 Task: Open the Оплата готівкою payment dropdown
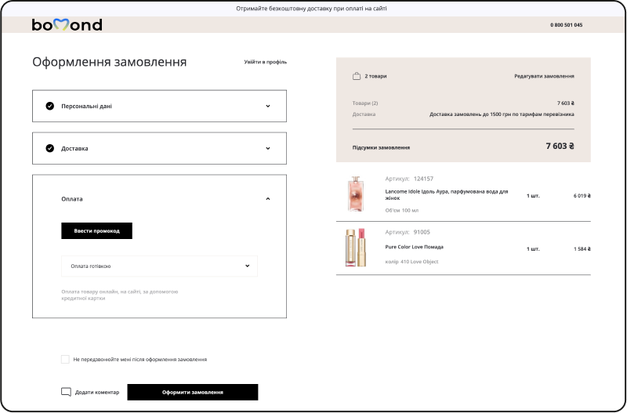159,266
